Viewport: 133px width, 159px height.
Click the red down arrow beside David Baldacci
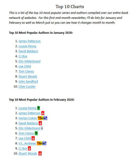coord(40,123)
